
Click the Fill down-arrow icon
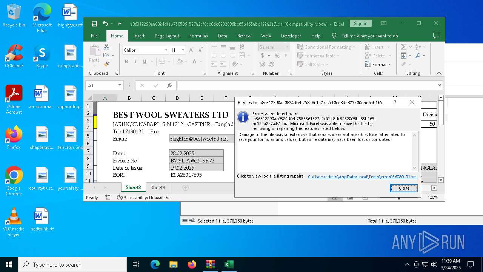click(x=404, y=56)
